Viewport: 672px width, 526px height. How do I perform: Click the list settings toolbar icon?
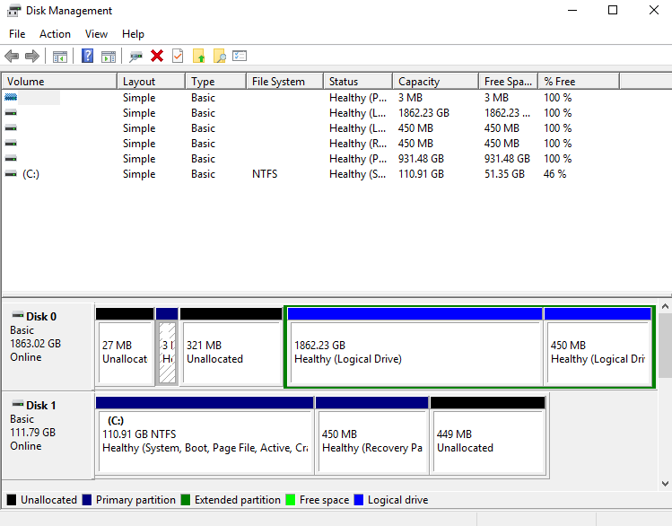tap(240, 56)
